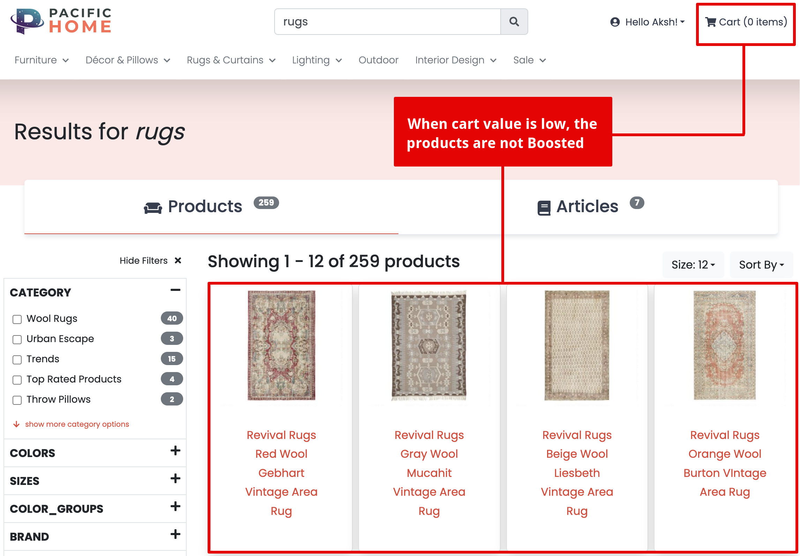Open the shopping cart icon
Viewport: 800px width, 556px height.
[711, 22]
